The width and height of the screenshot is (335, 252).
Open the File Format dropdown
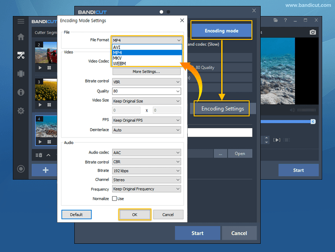click(147, 40)
